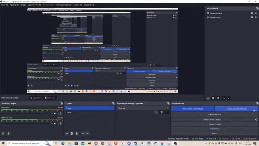This screenshot has width=259, height=146.
Task: Add a new scene with plus icon
Action: (67, 133)
